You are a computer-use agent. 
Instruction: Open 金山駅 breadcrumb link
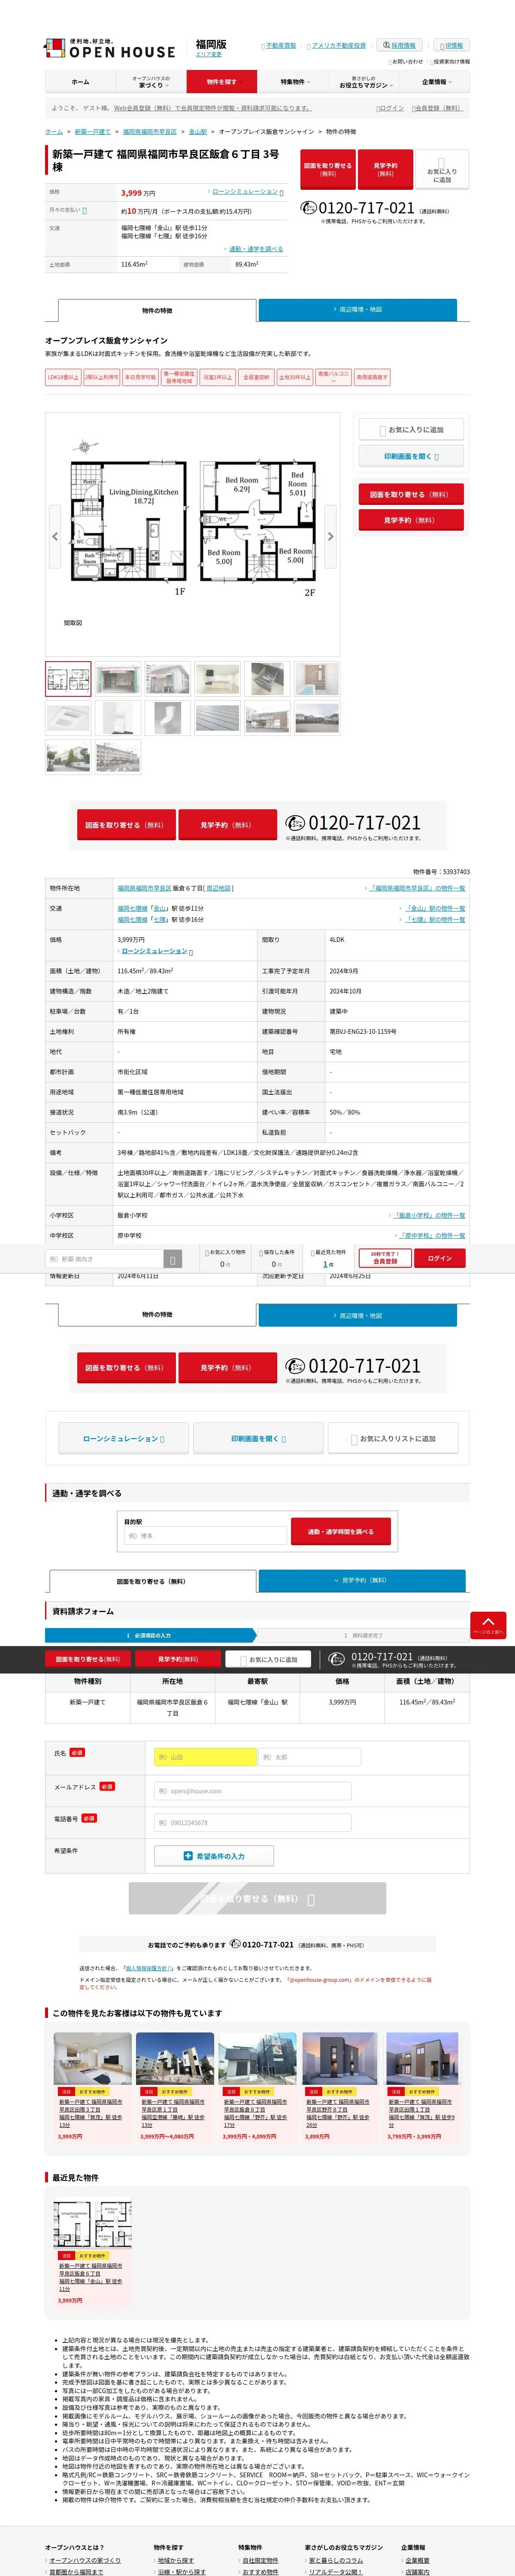click(x=198, y=132)
